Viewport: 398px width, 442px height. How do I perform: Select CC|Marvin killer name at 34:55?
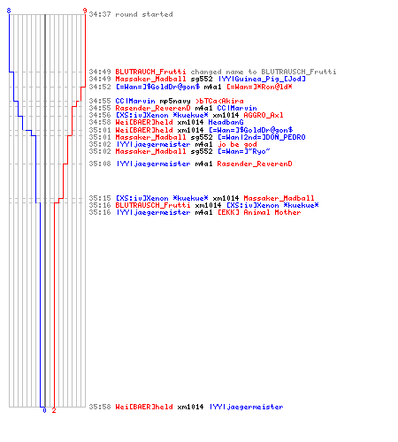click(x=135, y=101)
